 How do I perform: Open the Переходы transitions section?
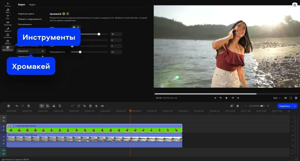click(x=8, y=23)
